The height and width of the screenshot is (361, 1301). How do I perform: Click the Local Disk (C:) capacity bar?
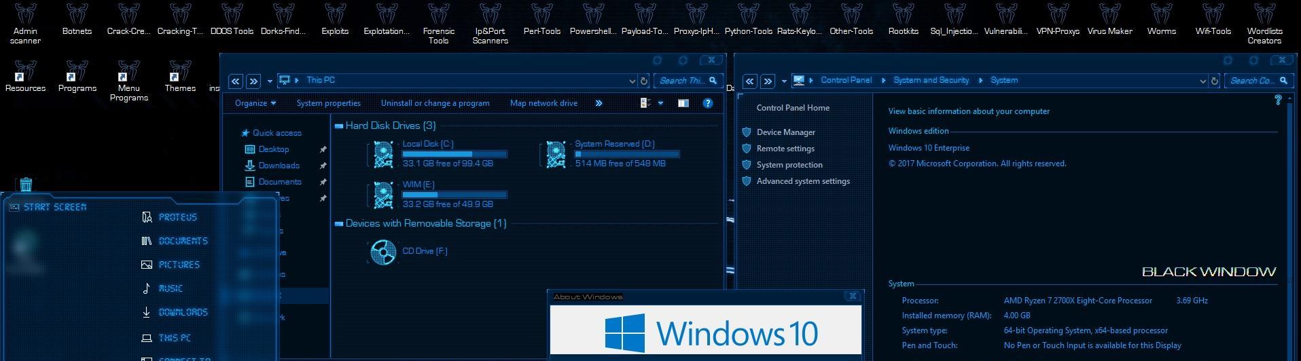455,154
